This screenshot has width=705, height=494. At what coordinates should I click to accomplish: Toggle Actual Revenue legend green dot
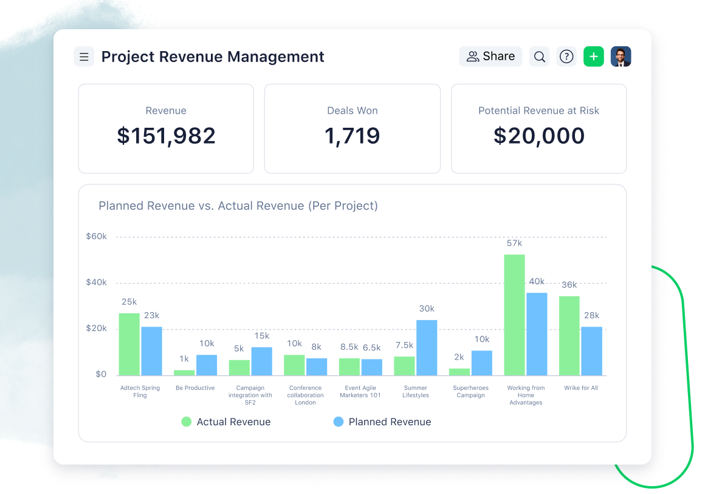(x=187, y=422)
